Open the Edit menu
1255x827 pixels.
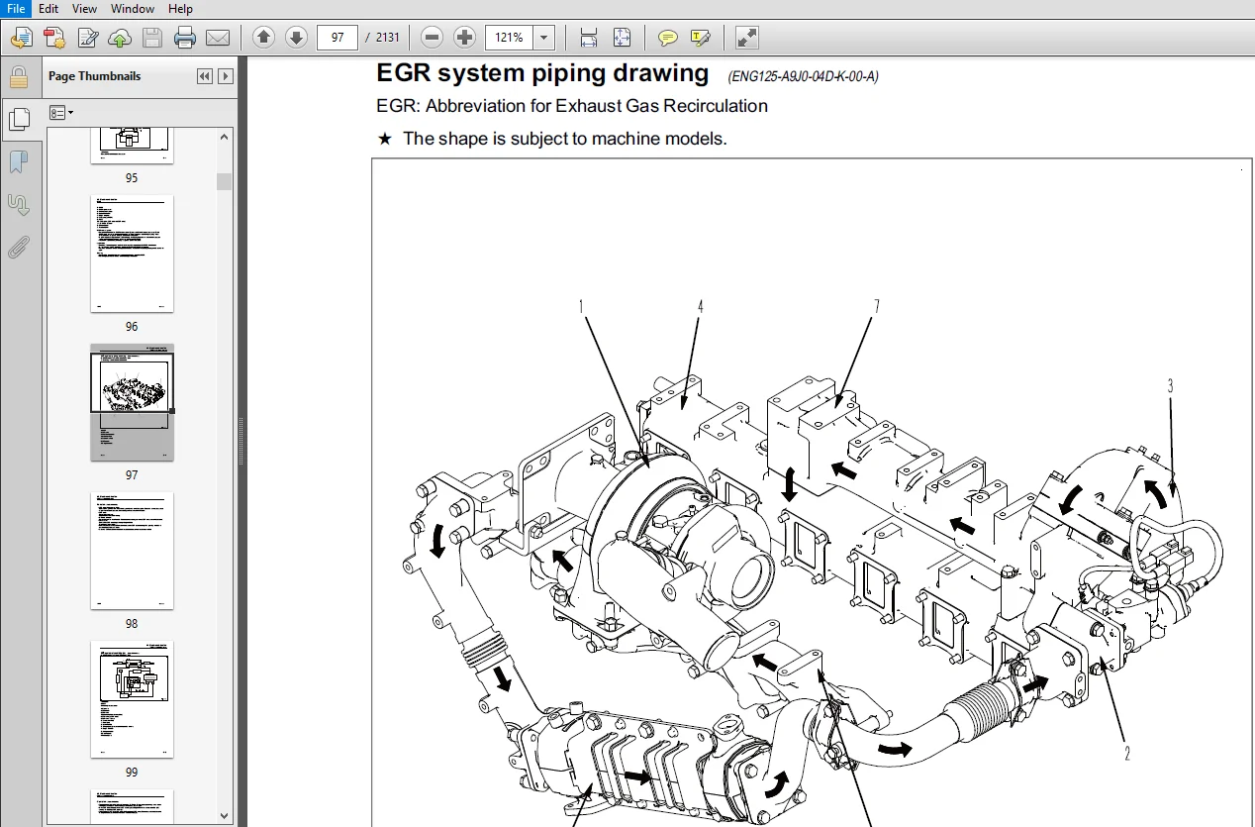tap(48, 8)
